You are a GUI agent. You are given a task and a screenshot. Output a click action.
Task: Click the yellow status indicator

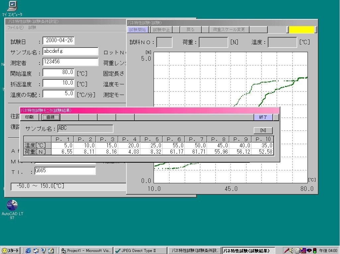click(302, 30)
